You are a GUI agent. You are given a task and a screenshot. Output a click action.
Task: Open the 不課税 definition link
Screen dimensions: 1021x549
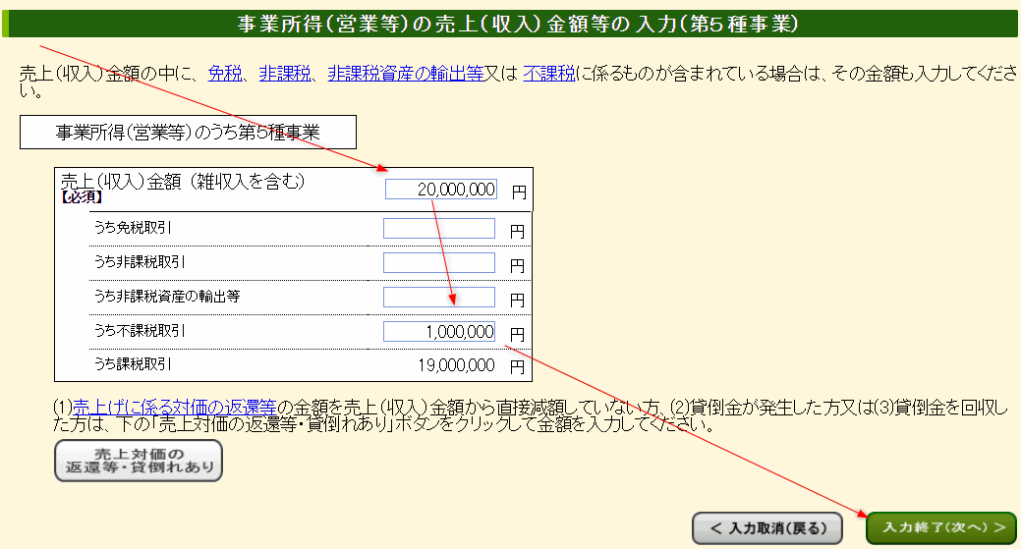click(x=549, y=74)
